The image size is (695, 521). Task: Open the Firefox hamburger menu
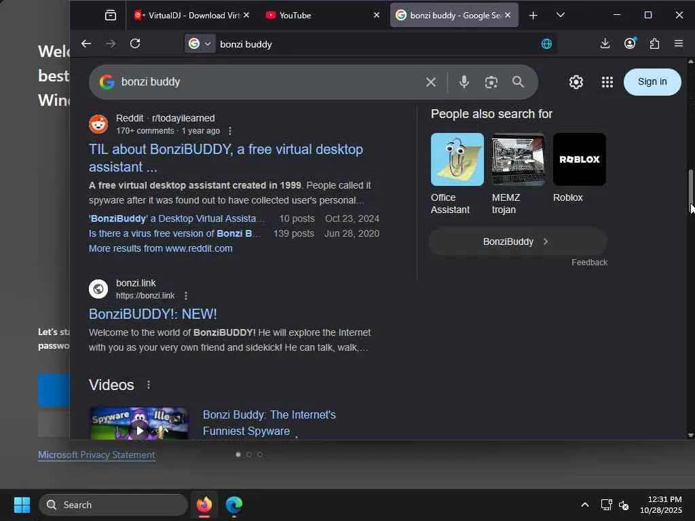tap(679, 43)
